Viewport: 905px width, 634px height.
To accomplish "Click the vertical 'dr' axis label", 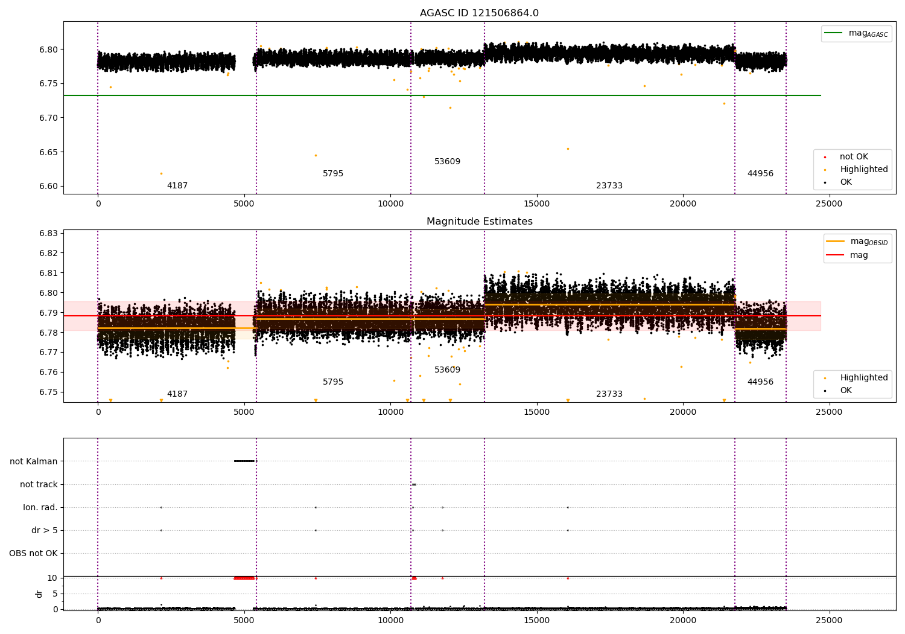I will [x=39, y=594].
